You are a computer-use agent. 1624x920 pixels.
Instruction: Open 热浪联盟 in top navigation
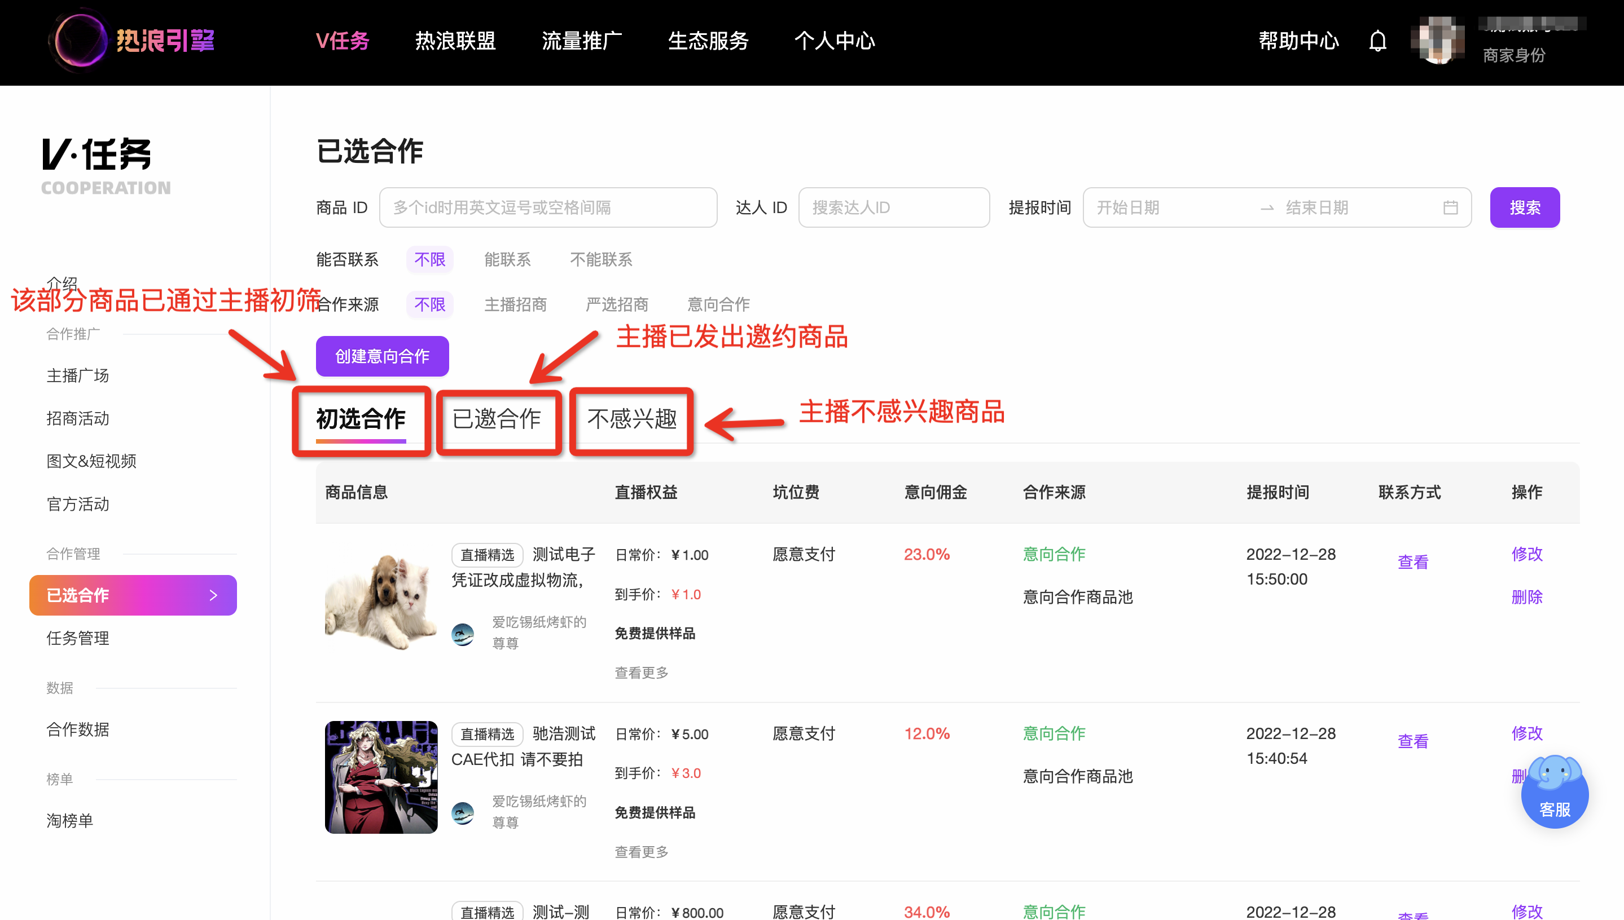pos(455,41)
